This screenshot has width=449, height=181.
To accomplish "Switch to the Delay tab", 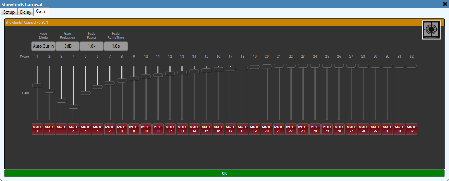I will [26, 12].
